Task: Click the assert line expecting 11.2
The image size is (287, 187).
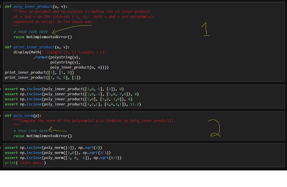Action: (x=73, y=104)
